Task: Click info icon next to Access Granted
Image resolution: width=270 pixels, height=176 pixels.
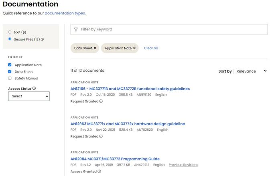Action: (99, 172)
